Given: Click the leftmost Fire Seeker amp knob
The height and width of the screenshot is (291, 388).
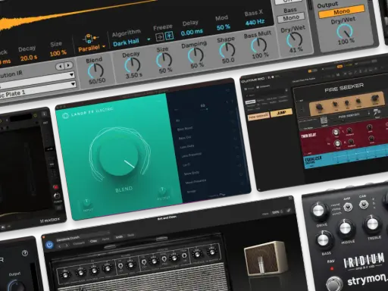Looking at the screenshot, I should click(x=319, y=108).
